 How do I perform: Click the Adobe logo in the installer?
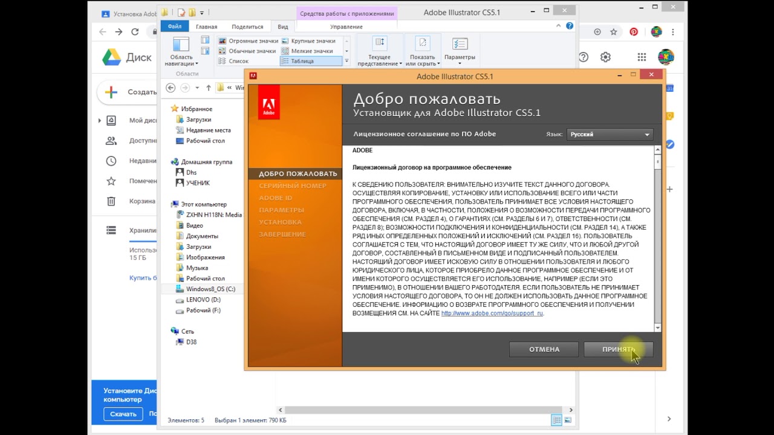pos(268,102)
